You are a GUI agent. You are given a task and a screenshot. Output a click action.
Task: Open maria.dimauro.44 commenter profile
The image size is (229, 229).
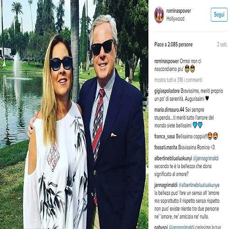click(169, 109)
